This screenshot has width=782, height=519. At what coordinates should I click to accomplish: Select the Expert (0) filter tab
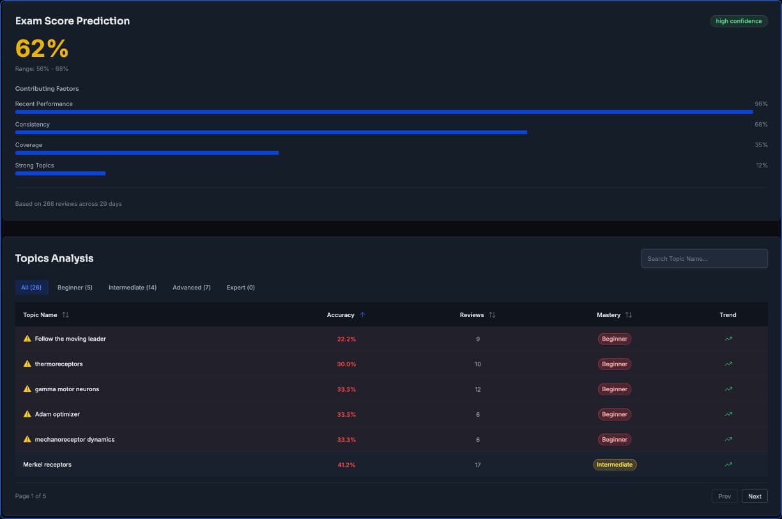tap(240, 288)
